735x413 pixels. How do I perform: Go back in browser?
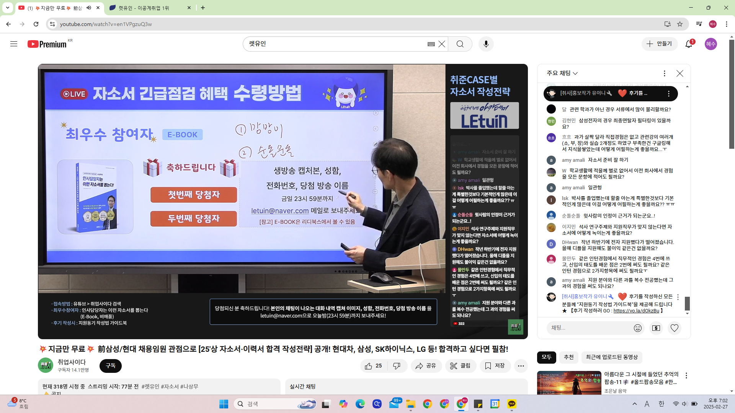coord(8,24)
